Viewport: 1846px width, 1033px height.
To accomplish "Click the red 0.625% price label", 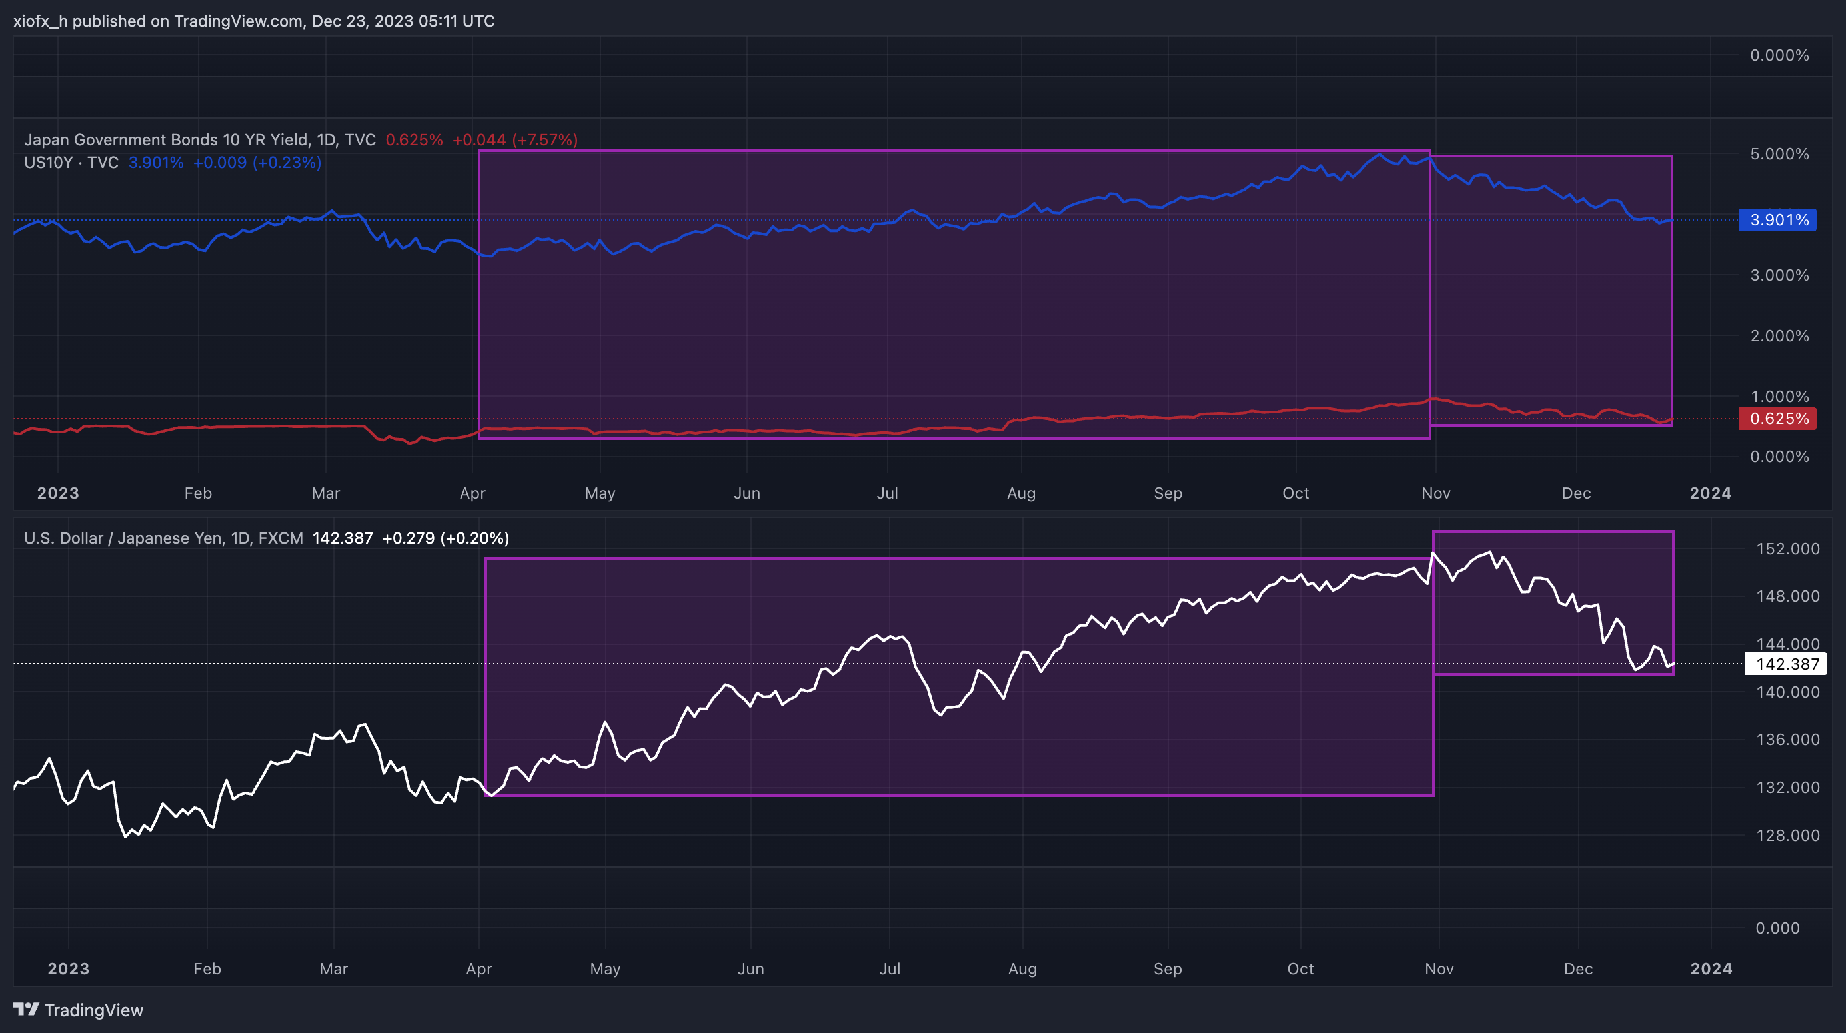I will pos(1778,419).
